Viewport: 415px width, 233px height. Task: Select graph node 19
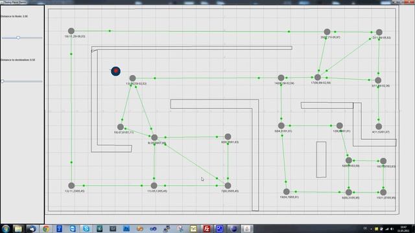pyautogui.click(x=287, y=192)
